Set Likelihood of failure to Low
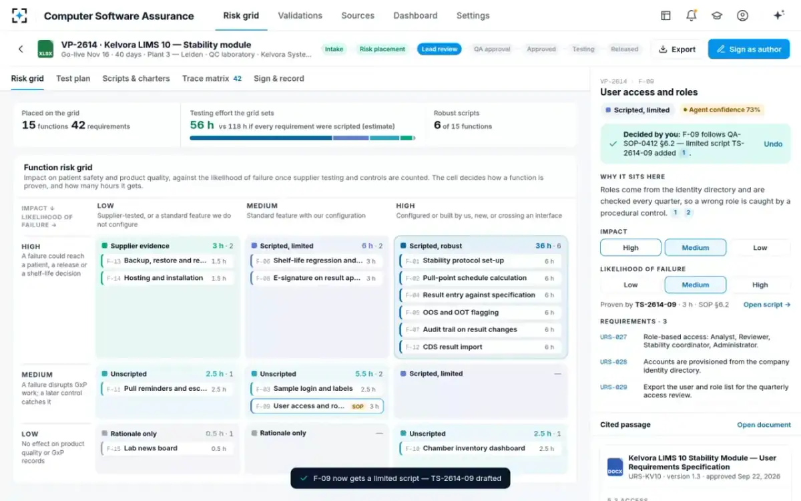The height and width of the screenshot is (501, 801). click(x=631, y=285)
